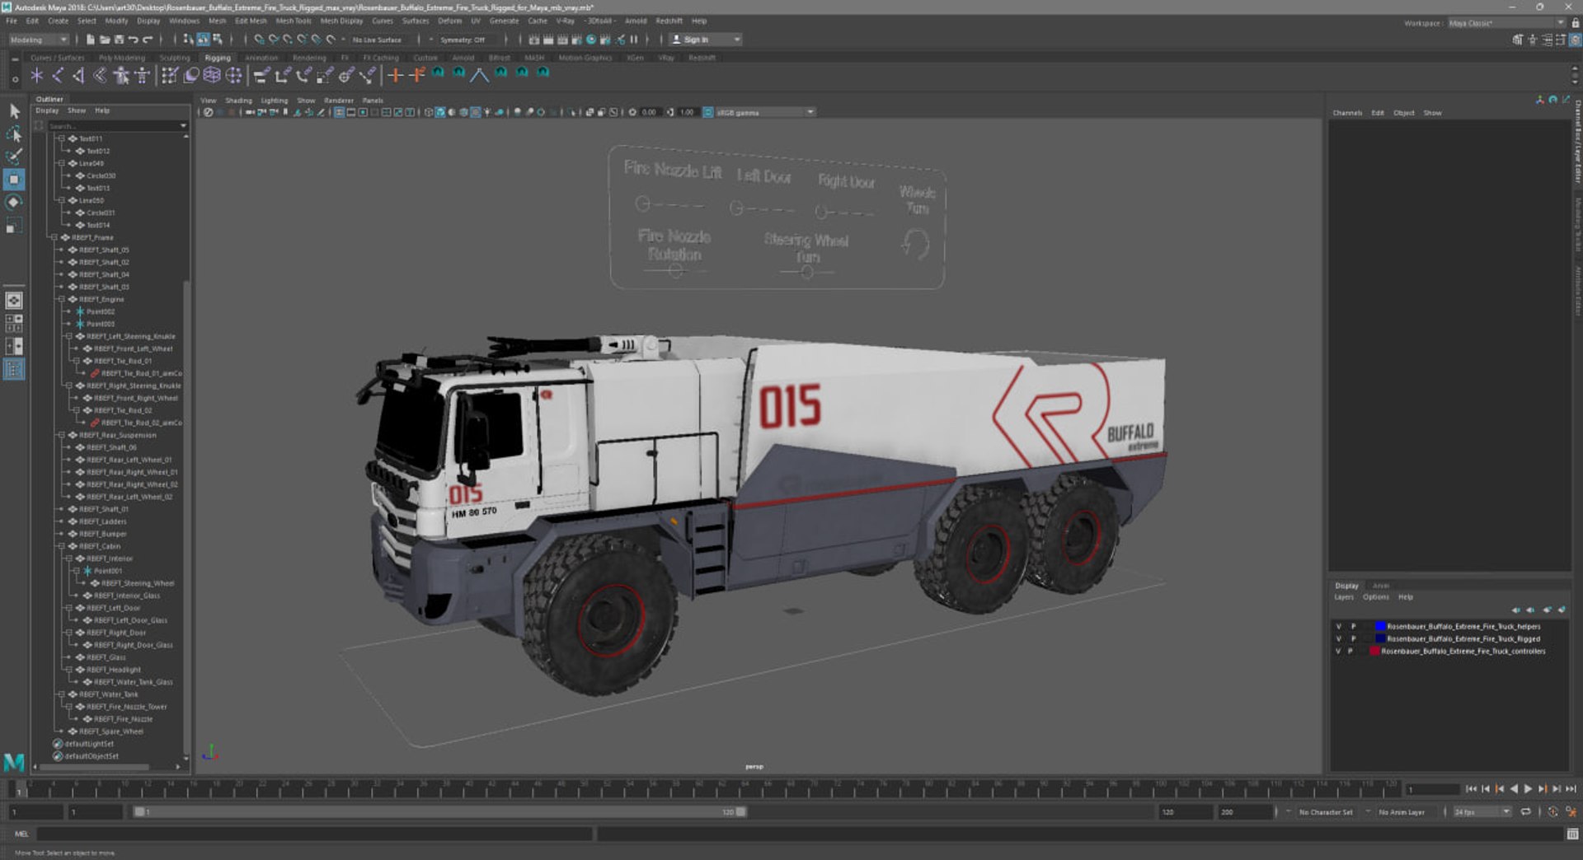Switch to the Poly Modeling shelf tab
Image resolution: width=1583 pixels, height=860 pixels.
(121, 58)
